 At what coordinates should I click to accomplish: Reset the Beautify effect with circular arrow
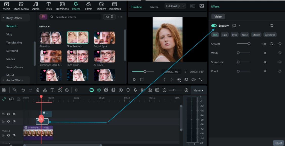click(x=272, y=26)
